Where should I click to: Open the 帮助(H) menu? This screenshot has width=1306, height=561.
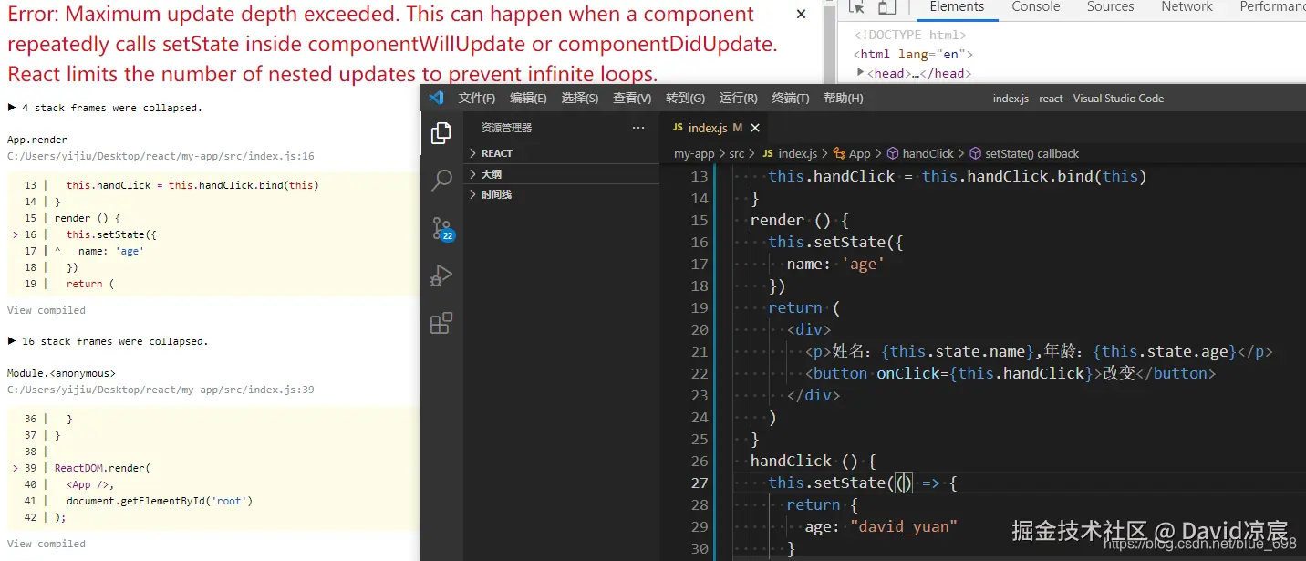pyautogui.click(x=842, y=99)
